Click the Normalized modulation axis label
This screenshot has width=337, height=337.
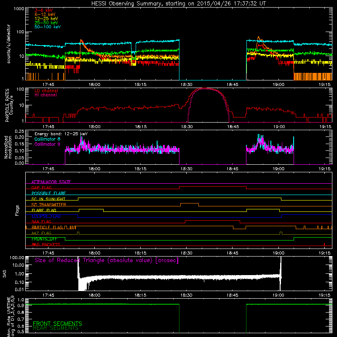(x=8, y=147)
